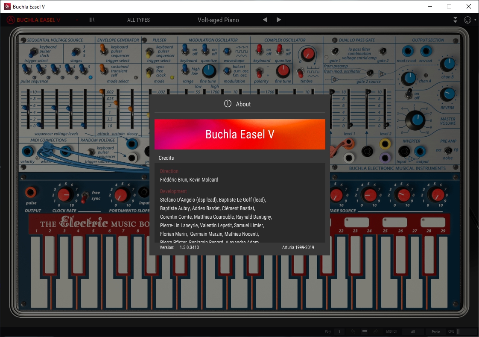Click the undo arrow in bottom bar
Image resolution: width=479 pixels, height=337 pixels.
pos(353,331)
